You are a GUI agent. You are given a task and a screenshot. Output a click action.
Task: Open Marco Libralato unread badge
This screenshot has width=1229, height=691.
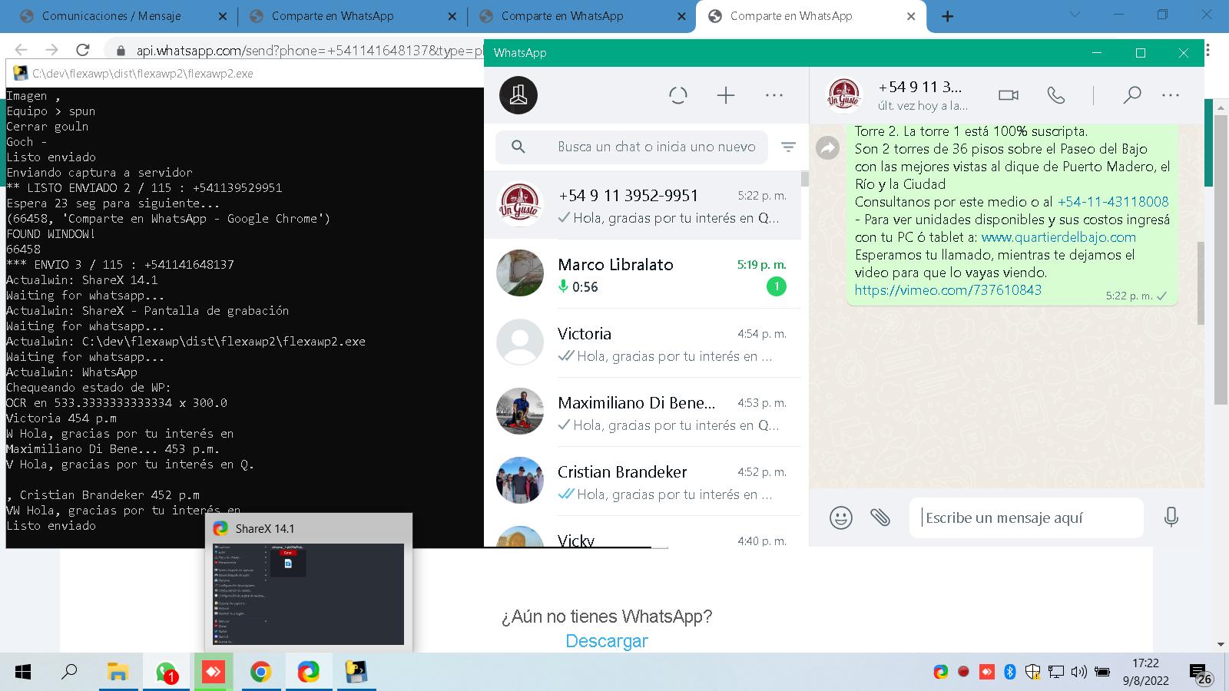point(777,286)
